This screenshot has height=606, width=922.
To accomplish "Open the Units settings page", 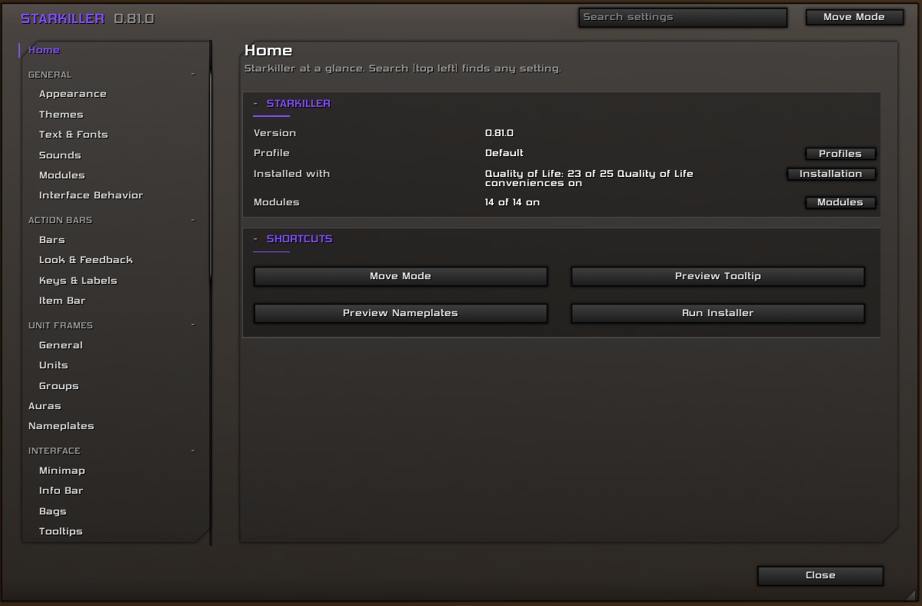I will tap(54, 365).
